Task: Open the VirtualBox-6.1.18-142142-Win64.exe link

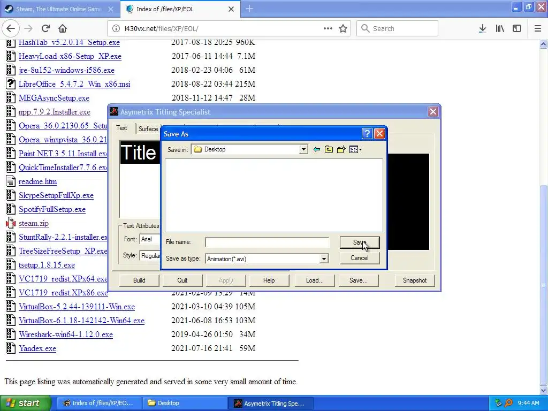Action: point(81,321)
